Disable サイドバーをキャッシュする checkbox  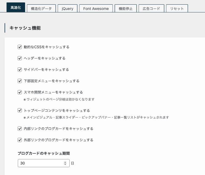point(20,70)
